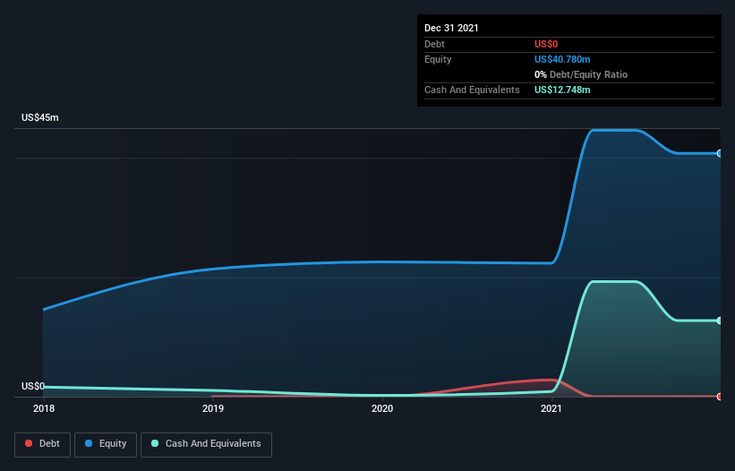
Task: Click the 2021 x-axis label
Action: click(x=551, y=408)
